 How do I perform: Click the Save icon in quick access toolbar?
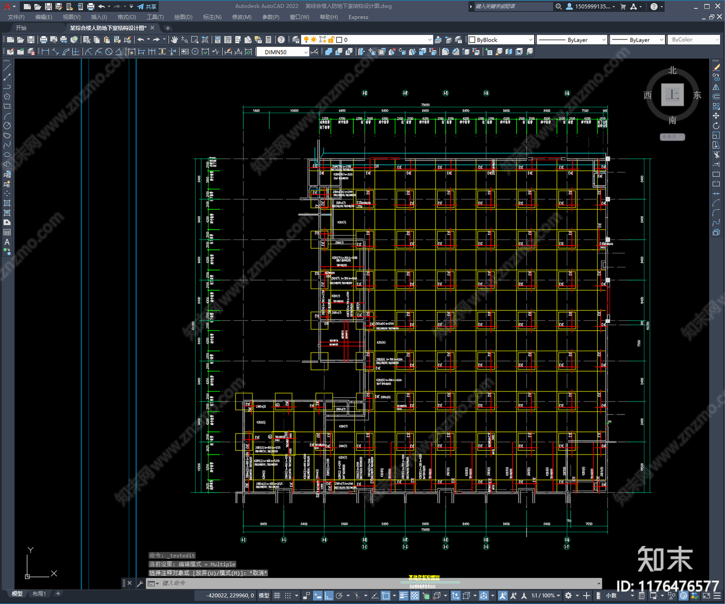[48, 6]
